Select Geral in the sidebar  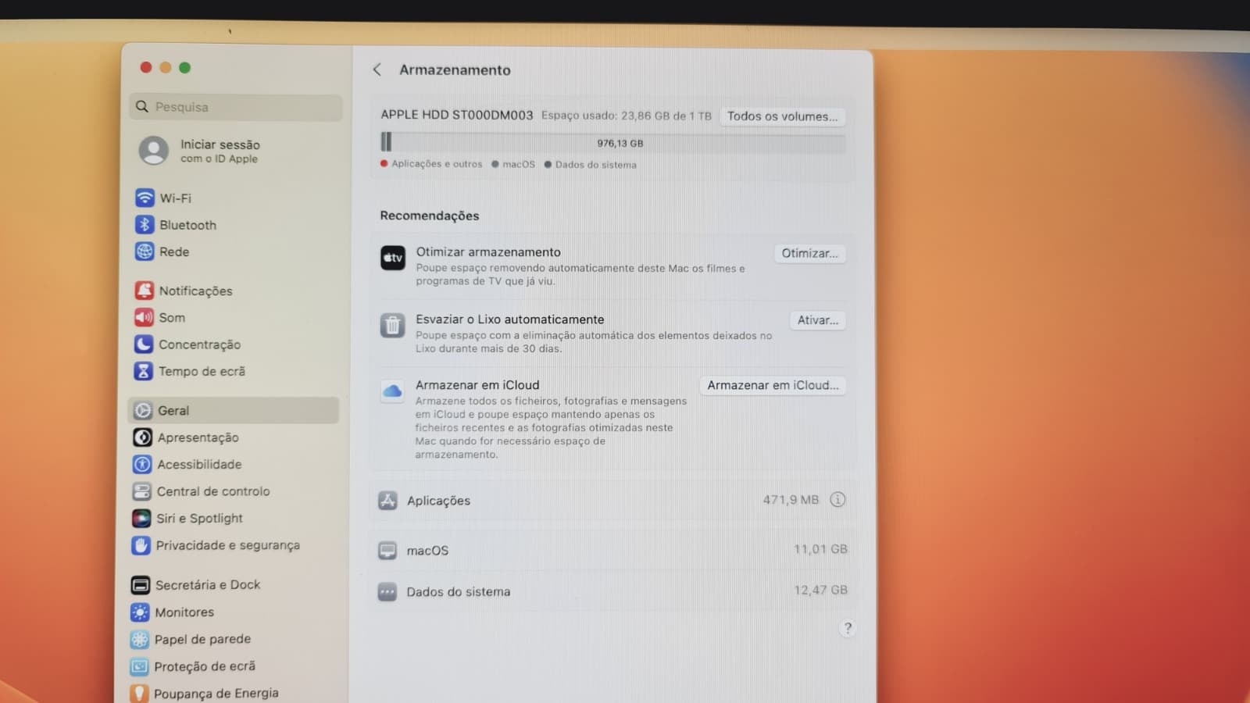[x=234, y=410]
